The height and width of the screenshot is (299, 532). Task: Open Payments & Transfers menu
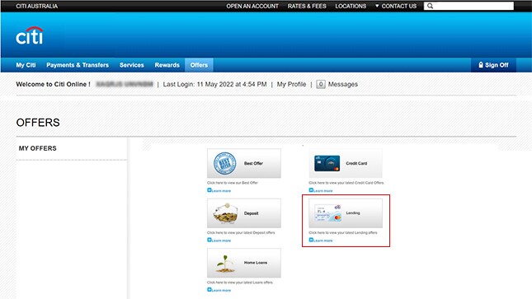tap(78, 65)
